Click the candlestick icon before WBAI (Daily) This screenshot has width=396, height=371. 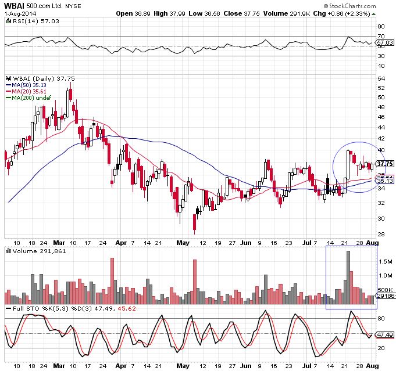coord(8,78)
